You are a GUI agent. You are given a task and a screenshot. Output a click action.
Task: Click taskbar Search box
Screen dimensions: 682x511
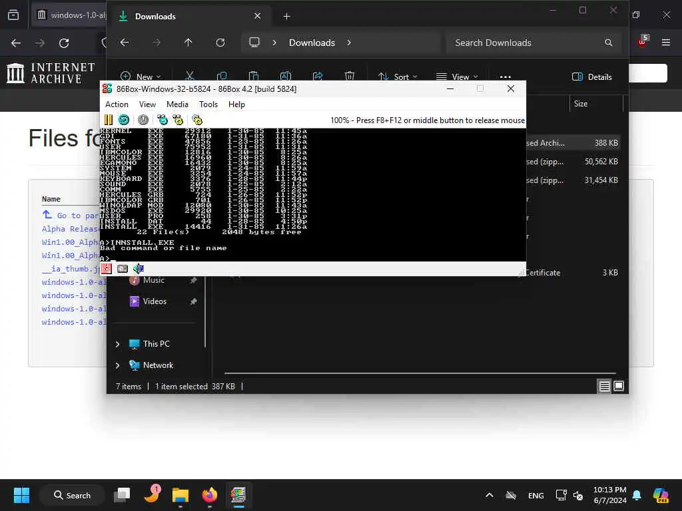[x=72, y=495]
